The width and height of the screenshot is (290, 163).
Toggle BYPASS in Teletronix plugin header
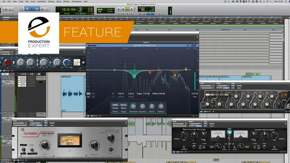pos(52,123)
